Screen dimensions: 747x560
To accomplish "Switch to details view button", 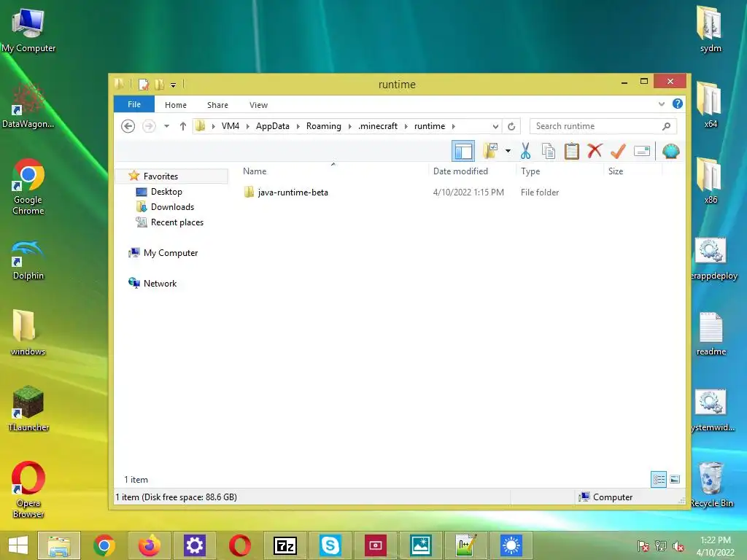I will pyautogui.click(x=659, y=480).
